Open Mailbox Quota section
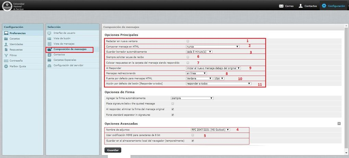349x158 pixels. (17, 66)
